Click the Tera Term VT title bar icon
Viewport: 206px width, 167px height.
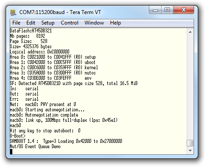point(13,12)
